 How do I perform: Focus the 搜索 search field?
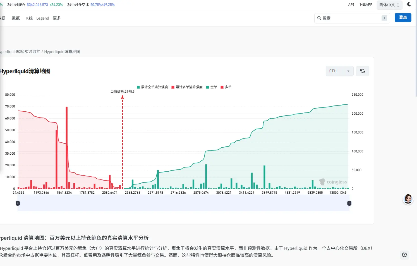pyautogui.click(x=352, y=18)
